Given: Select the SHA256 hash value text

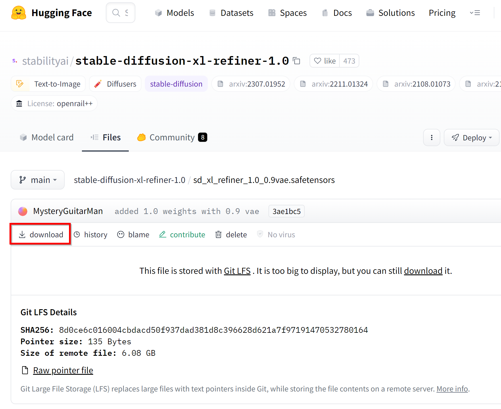Looking at the screenshot, I should [214, 330].
